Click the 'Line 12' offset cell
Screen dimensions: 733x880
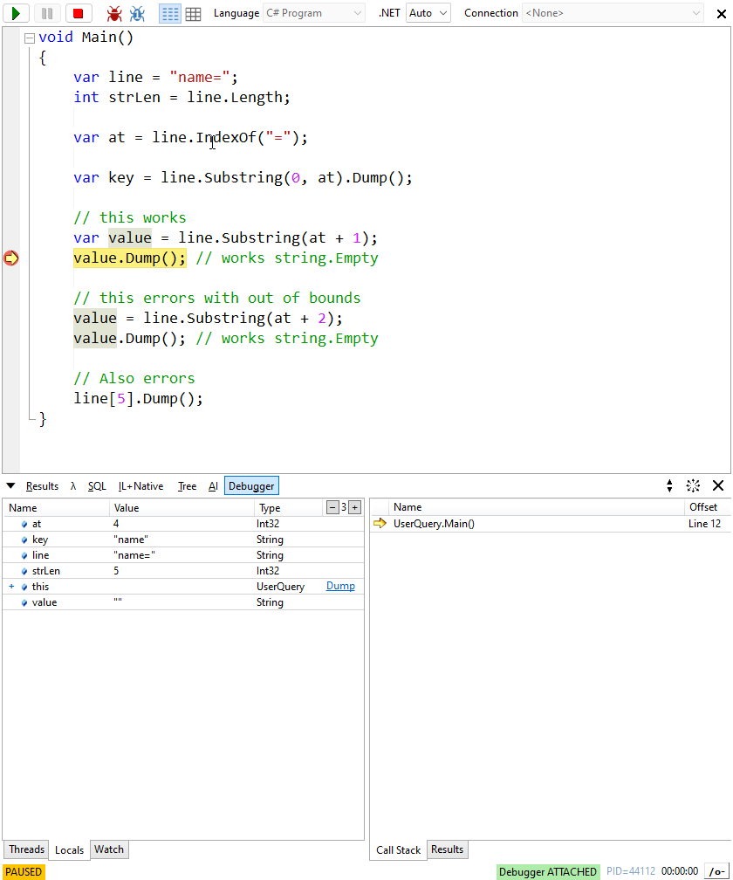point(704,524)
